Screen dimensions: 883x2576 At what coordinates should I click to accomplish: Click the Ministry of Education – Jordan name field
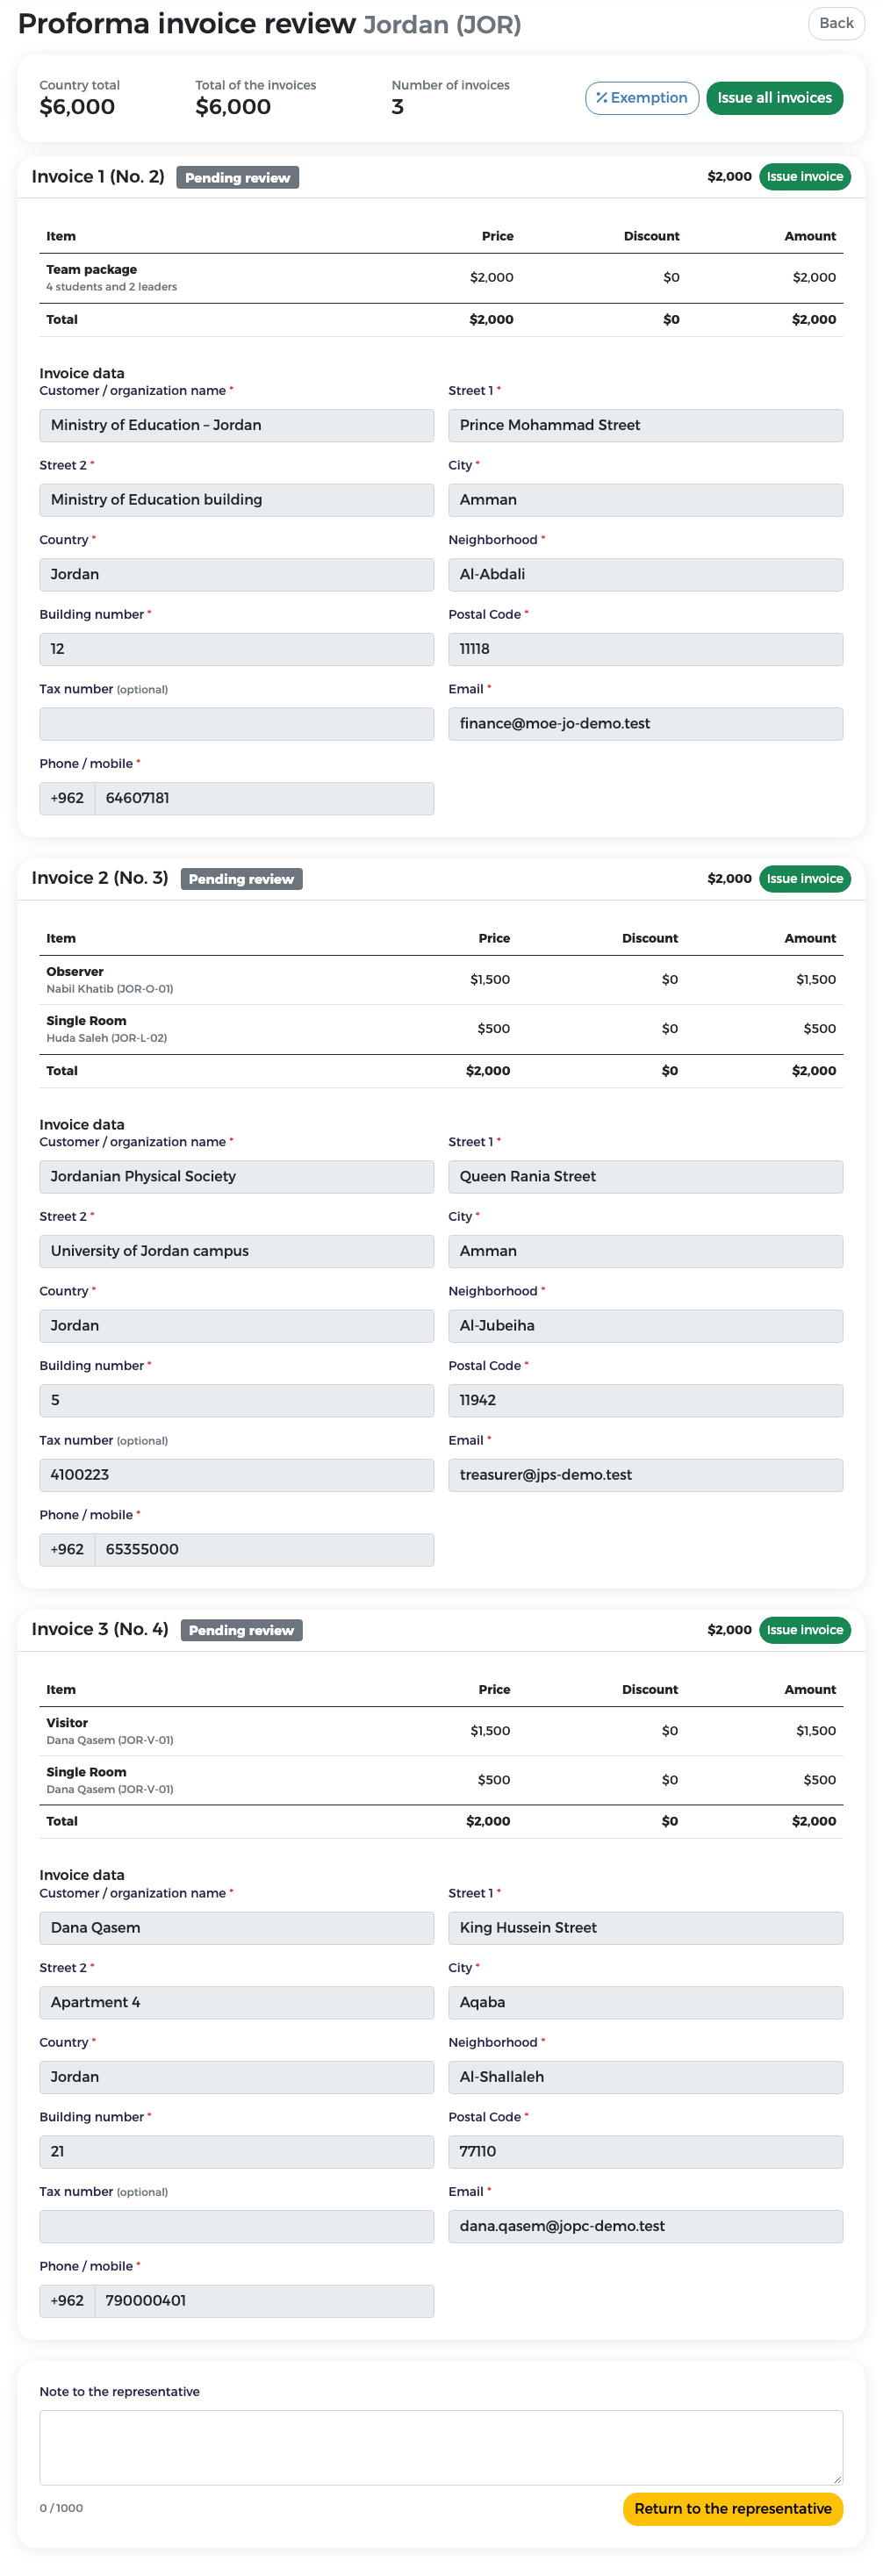pyautogui.click(x=237, y=425)
